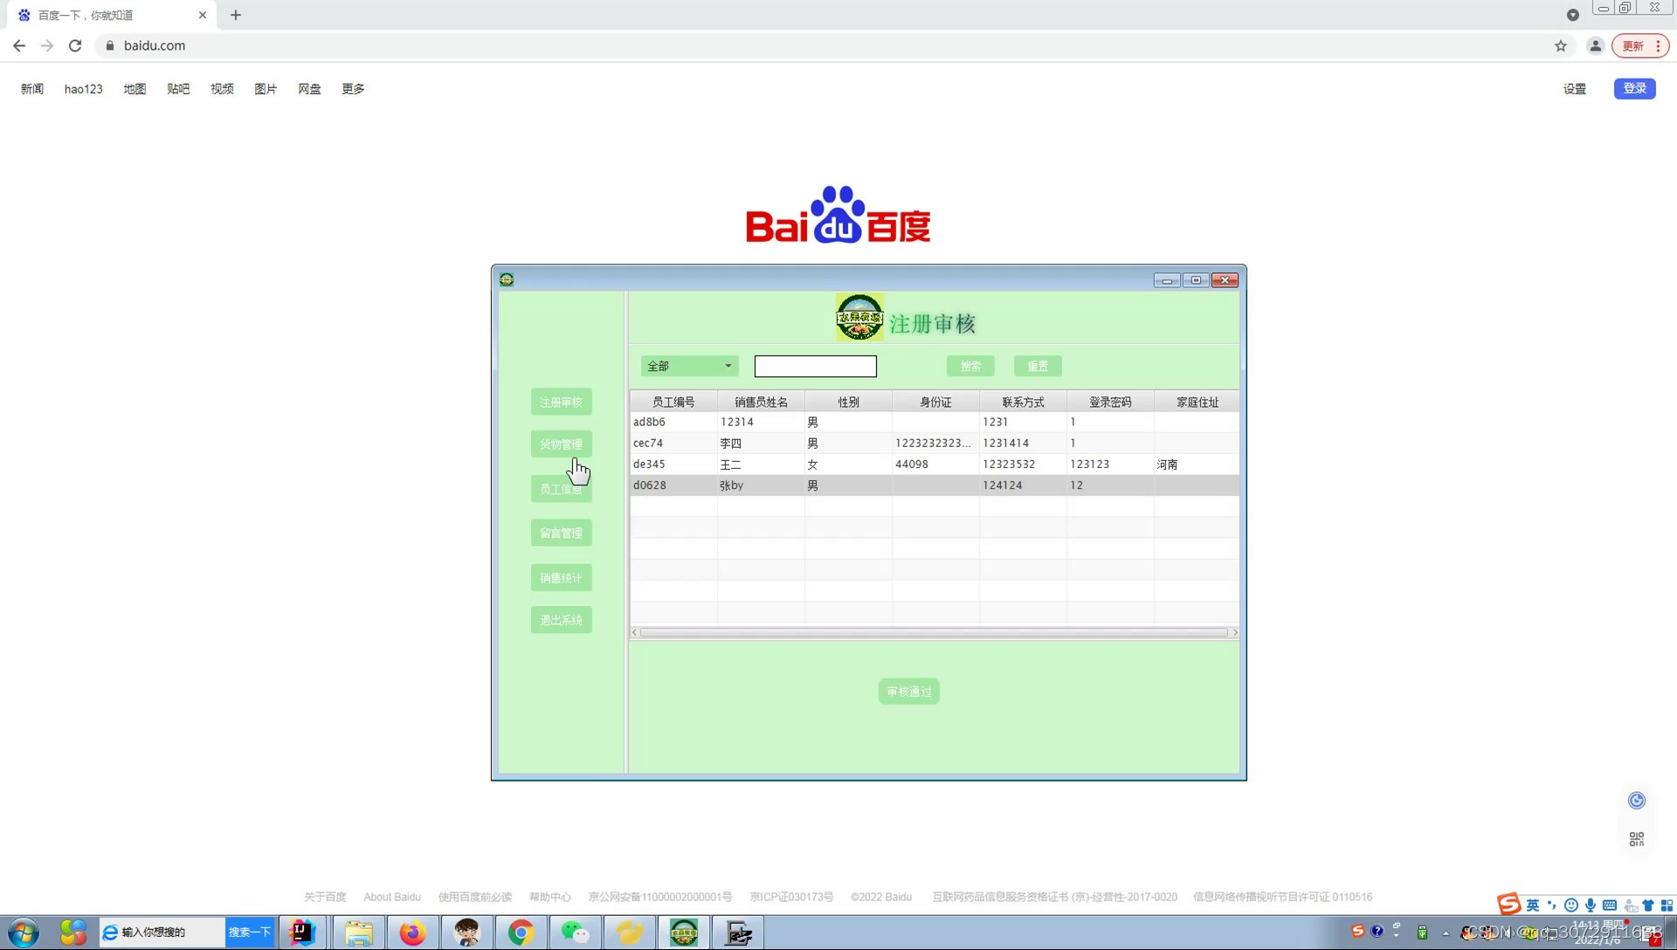This screenshot has width=1677, height=950.
Task: Click the 登录密码 column header
Action: pyautogui.click(x=1110, y=402)
